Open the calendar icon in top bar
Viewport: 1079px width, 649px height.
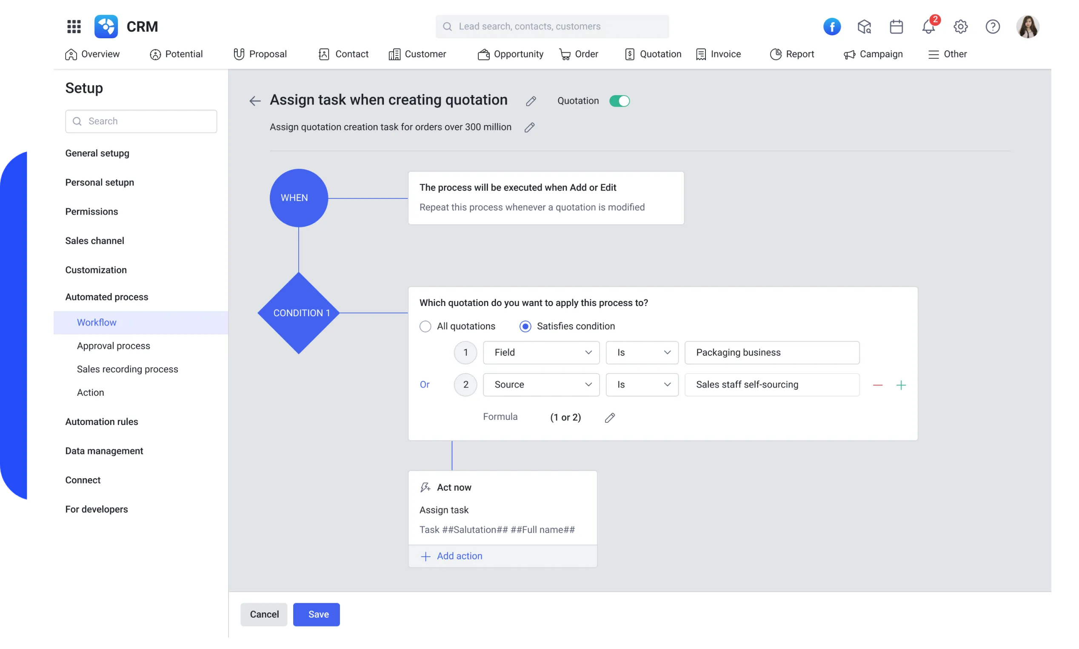tap(896, 27)
